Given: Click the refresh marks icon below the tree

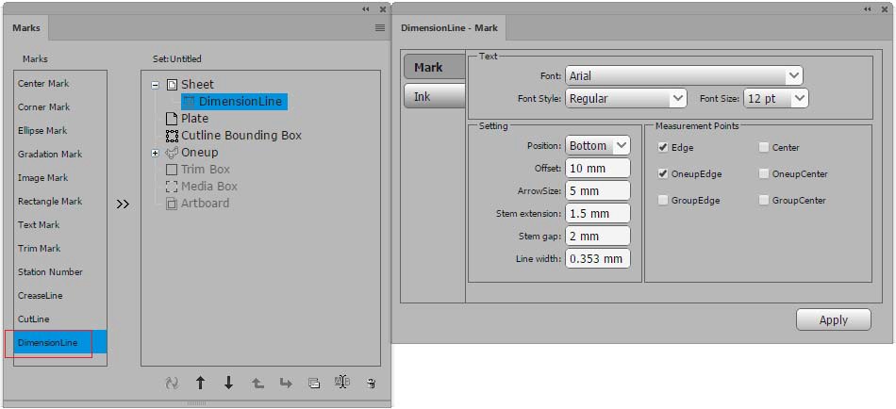Looking at the screenshot, I should pyautogui.click(x=172, y=383).
